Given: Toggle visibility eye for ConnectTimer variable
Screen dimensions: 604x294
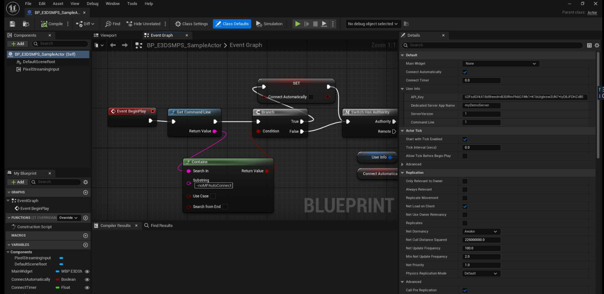Looking at the screenshot, I should point(87,288).
